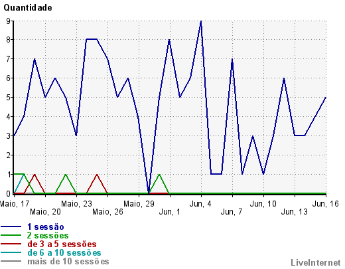Click the green peak near Maio, 31
Image resolution: width=345 pixels, height=269 pixels.
pyautogui.click(x=159, y=175)
